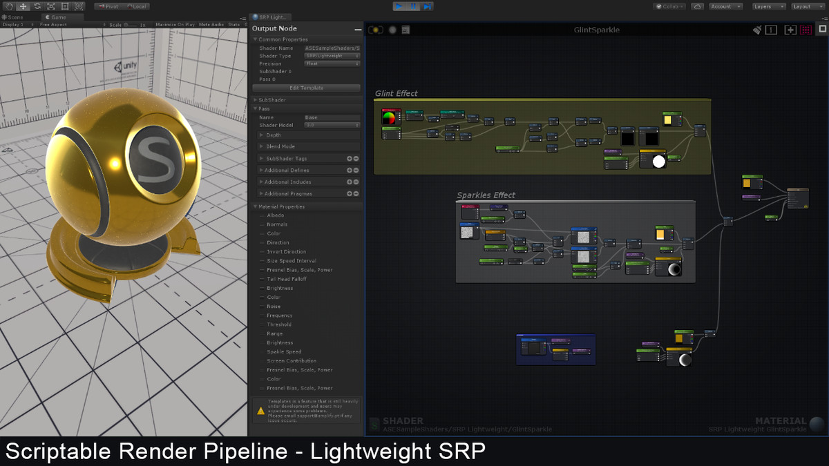This screenshot has height=466, width=829.
Task: Select the Move tool in the toolbar
Action: click(x=23, y=6)
